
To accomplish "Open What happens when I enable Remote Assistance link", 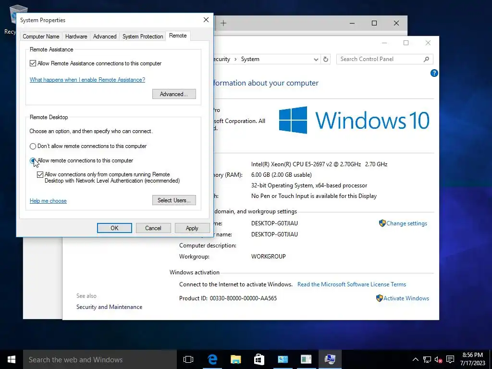I will (87, 80).
